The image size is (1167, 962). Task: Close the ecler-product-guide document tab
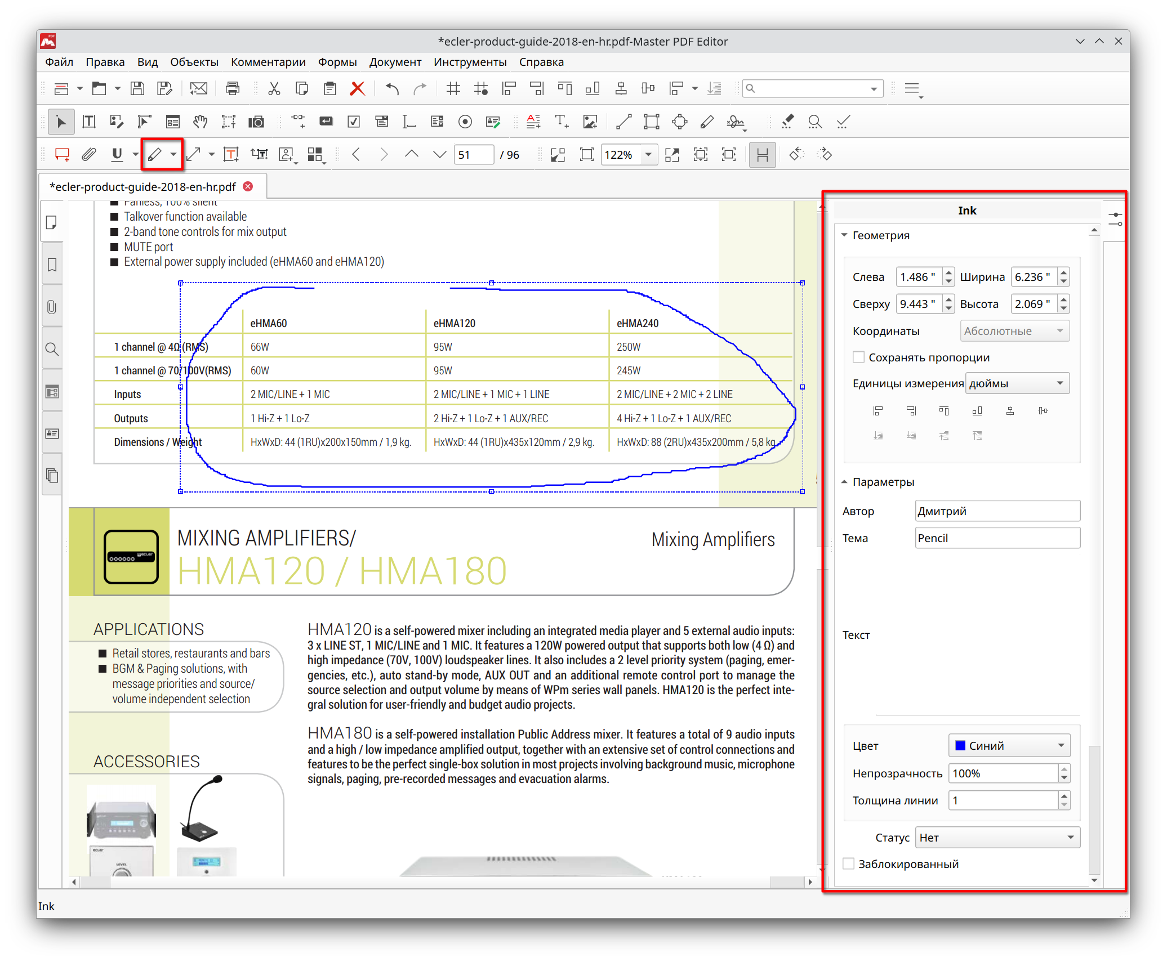pyautogui.click(x=248, y=186)
